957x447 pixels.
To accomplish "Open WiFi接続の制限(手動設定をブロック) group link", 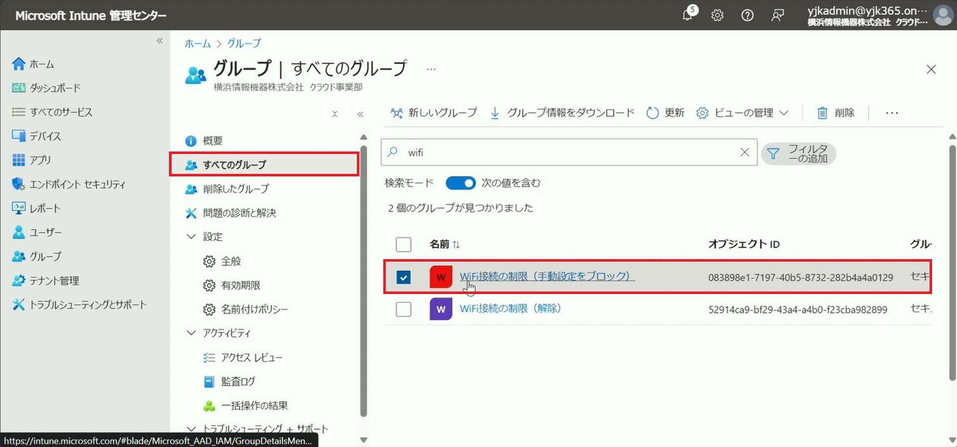I will 547,276.
